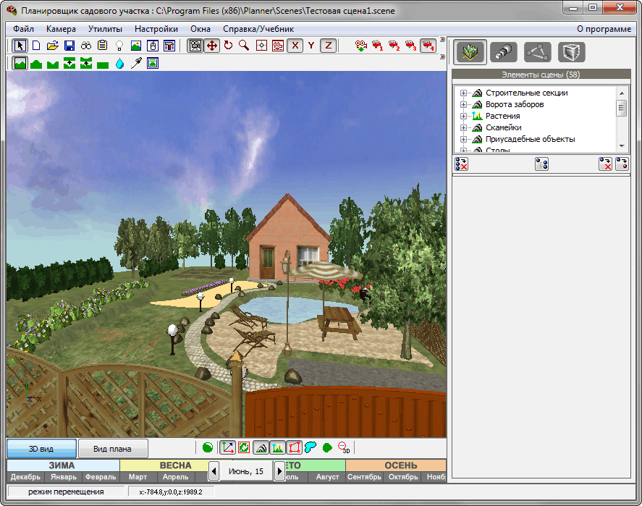Select the water drop tool

coord(119,64)
